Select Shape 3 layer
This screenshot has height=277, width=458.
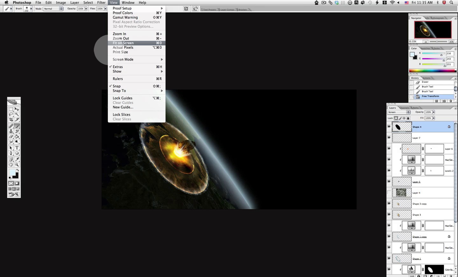pyautogui.click(x=423, y=215)
